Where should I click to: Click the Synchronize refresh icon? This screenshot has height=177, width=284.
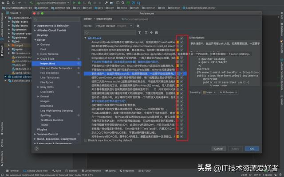(x=13, y=3)
